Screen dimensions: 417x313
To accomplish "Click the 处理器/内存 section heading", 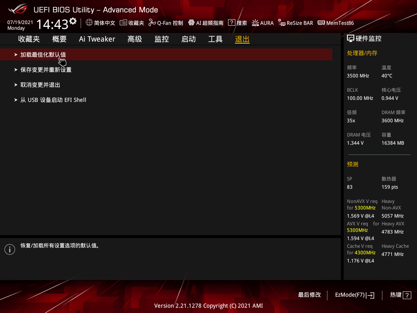I will point(362,53).
